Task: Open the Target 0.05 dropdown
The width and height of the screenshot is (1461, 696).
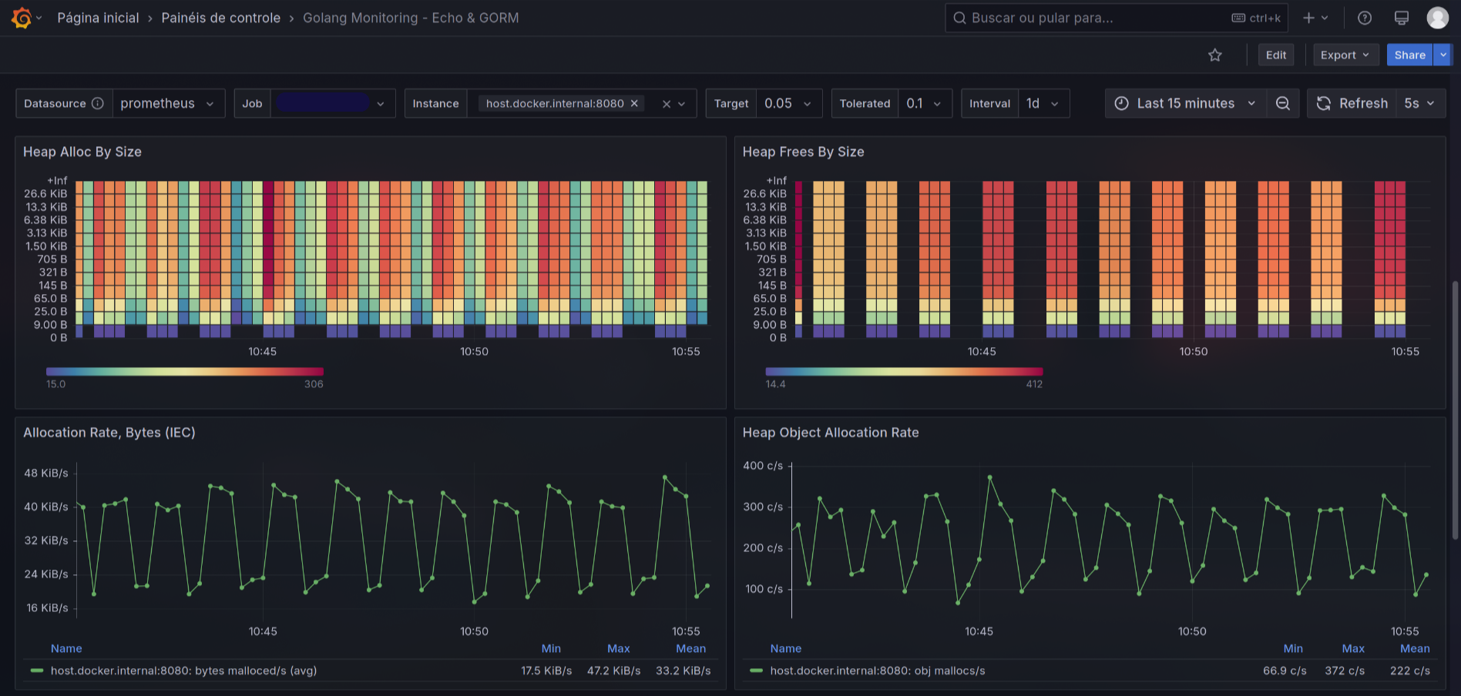Action: coord(789,103)
